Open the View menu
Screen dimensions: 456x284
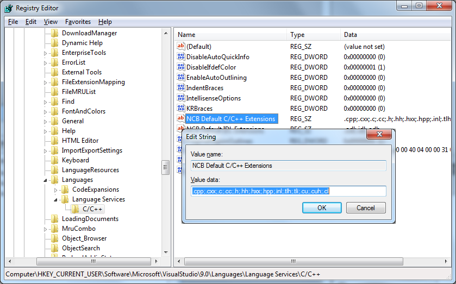pyautogui.click(x=51, y=22)
